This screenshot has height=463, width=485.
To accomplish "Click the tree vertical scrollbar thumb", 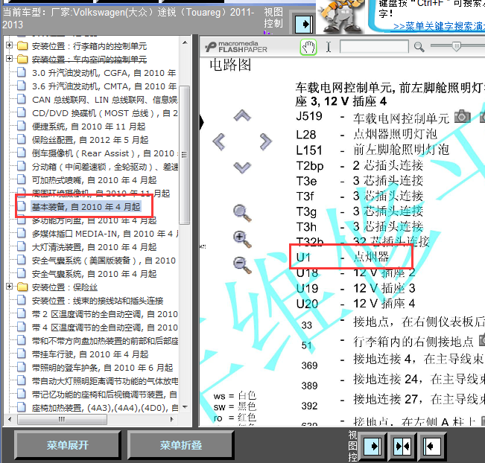I will coord(185,155).
